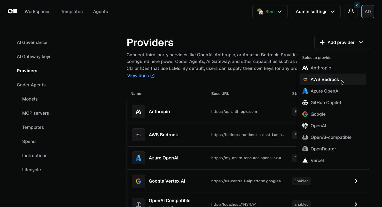
Task: Open the notifications bell
Action: point(351,12)
